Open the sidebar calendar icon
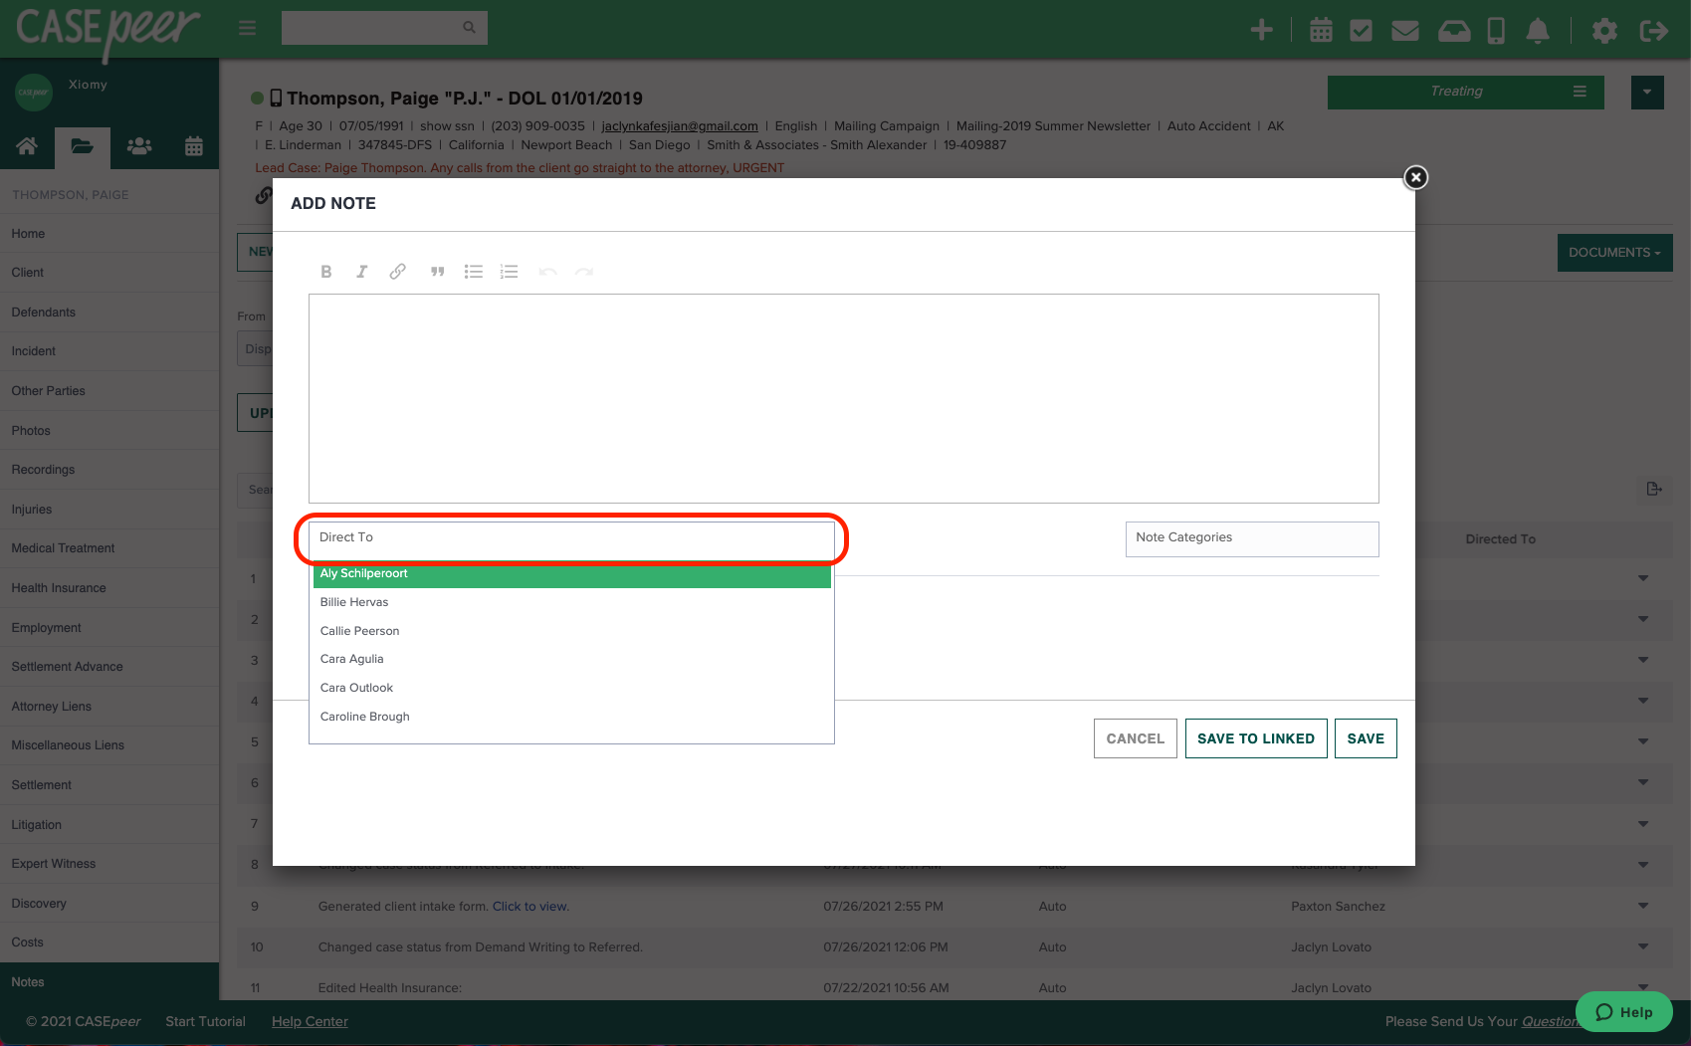The height and width of the screenshot is (1046, 1691). tap(194, 146)
